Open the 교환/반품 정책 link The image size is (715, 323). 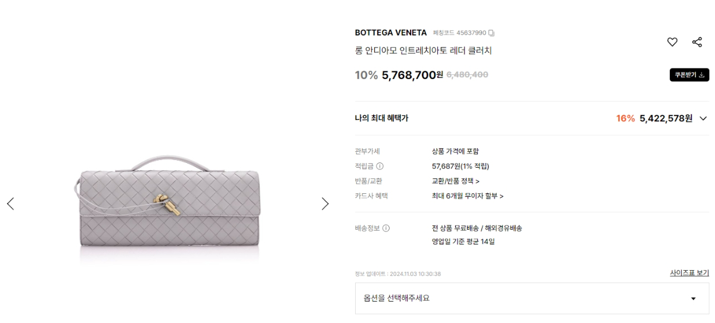pos(456,181)
